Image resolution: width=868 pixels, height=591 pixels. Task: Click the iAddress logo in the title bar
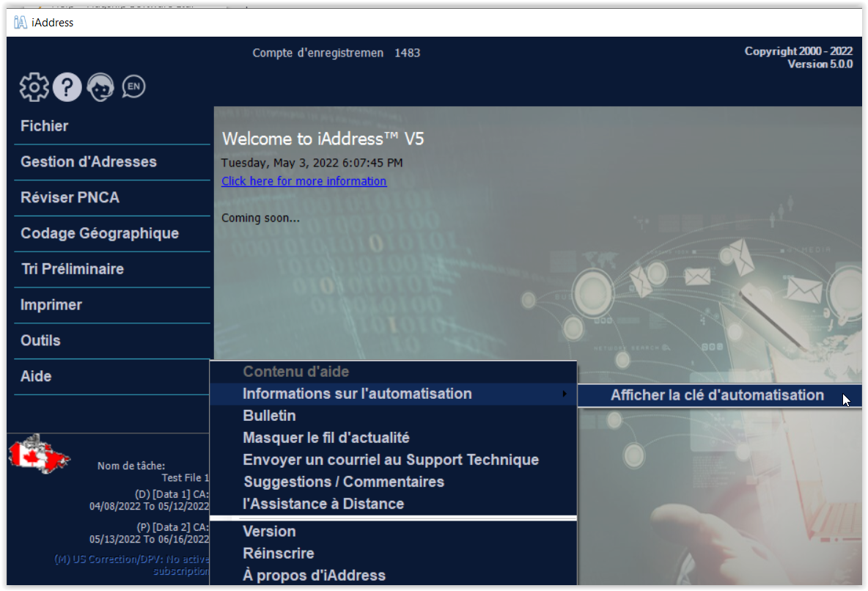click(21, 22)
